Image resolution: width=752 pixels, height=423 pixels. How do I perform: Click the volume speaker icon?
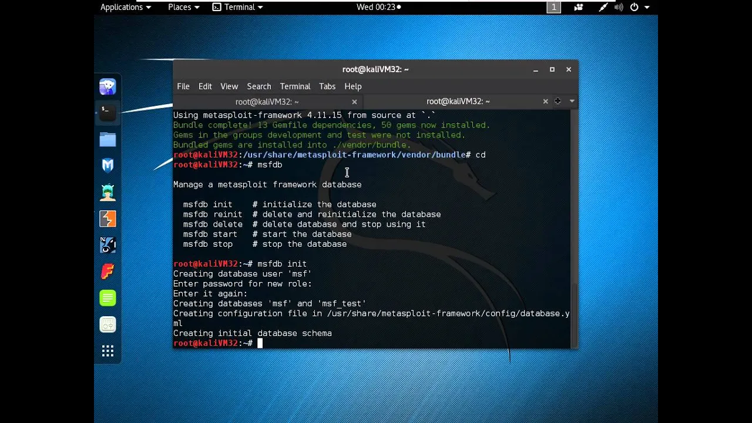point(619,7)
